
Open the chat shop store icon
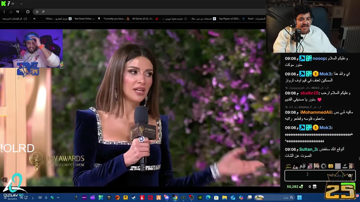coord(314,187)
